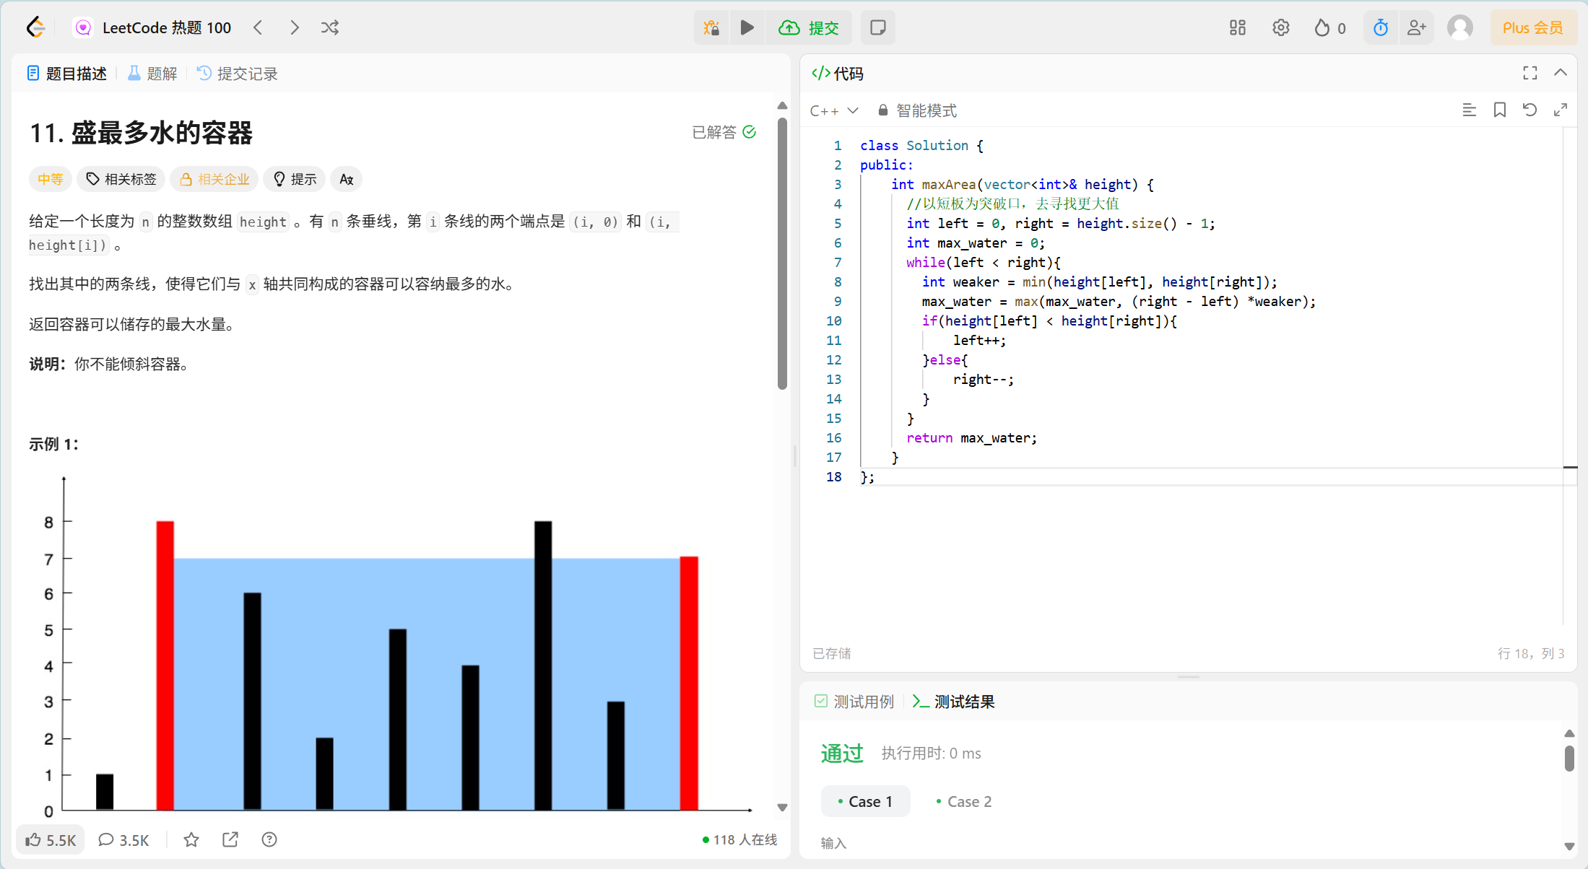The height and width of the screenshot is (869, 1588).
Task: Select Case 1 result
Action: (865, 801)
